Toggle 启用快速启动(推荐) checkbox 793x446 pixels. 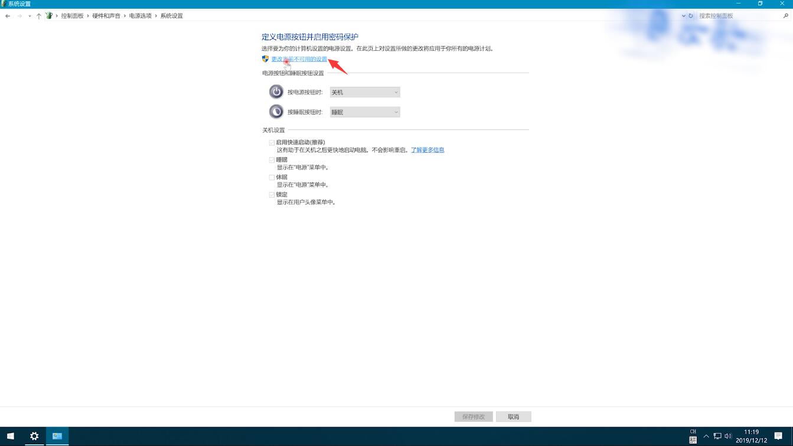[x=272, y=142]
